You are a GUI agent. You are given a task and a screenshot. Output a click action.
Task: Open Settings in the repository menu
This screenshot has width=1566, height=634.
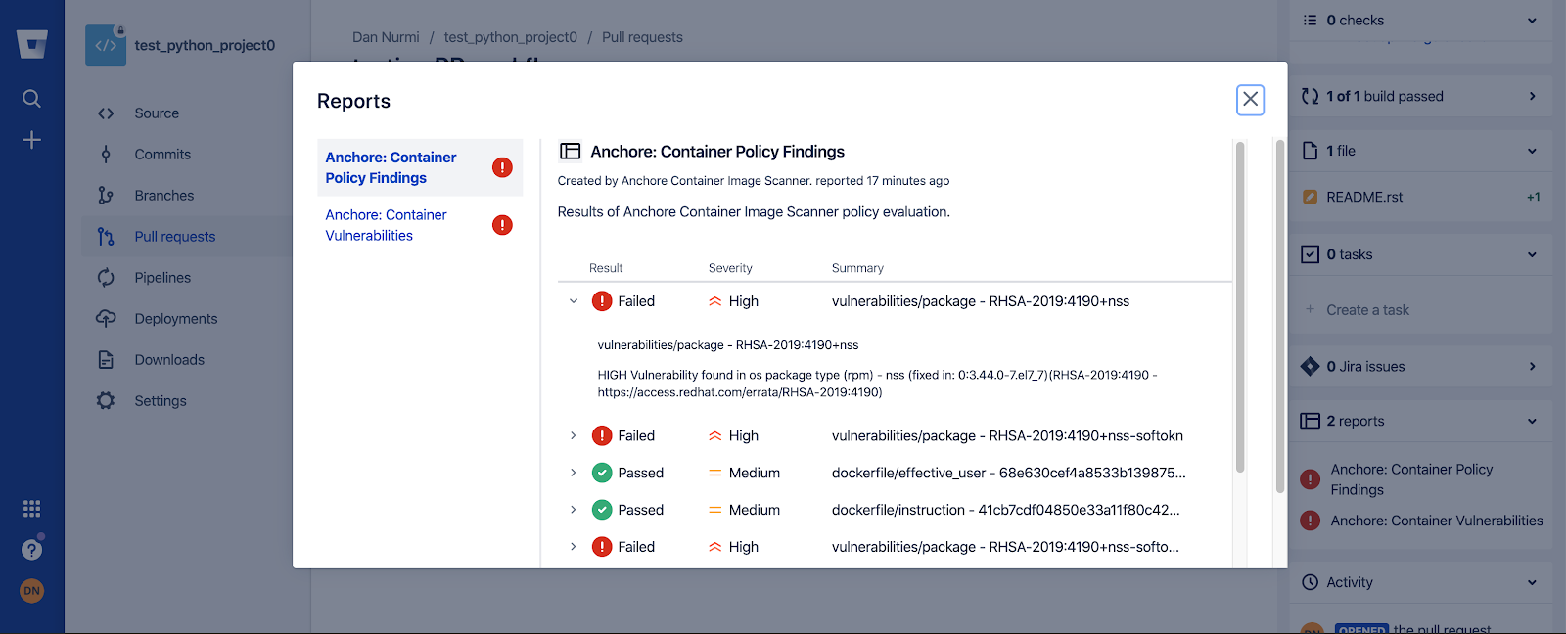click(x=161, y=401)
